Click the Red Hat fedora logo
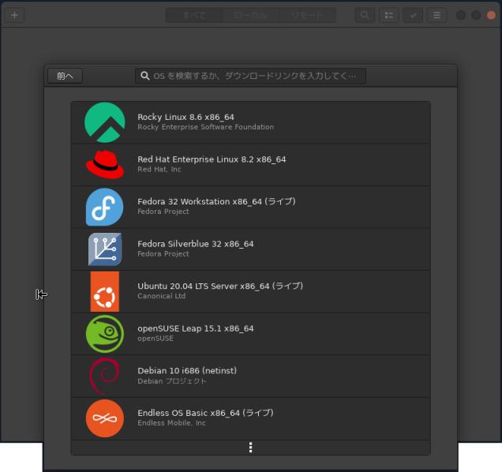502x472 pixels. coord(105,164)
